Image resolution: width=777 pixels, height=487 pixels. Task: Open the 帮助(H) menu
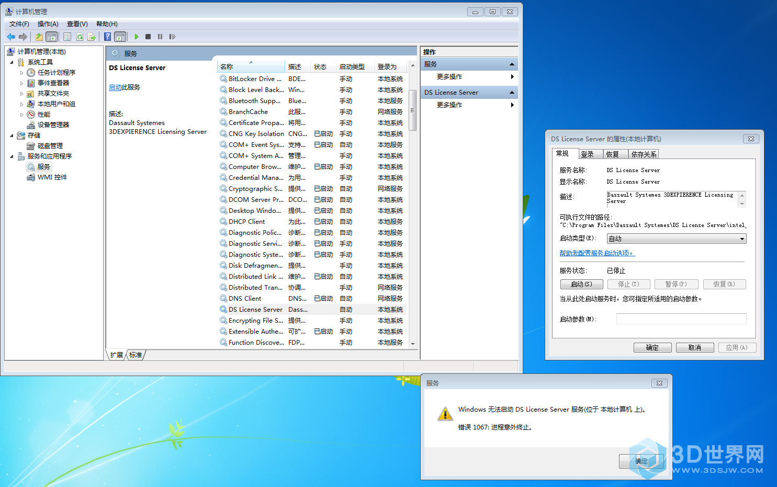107,24
